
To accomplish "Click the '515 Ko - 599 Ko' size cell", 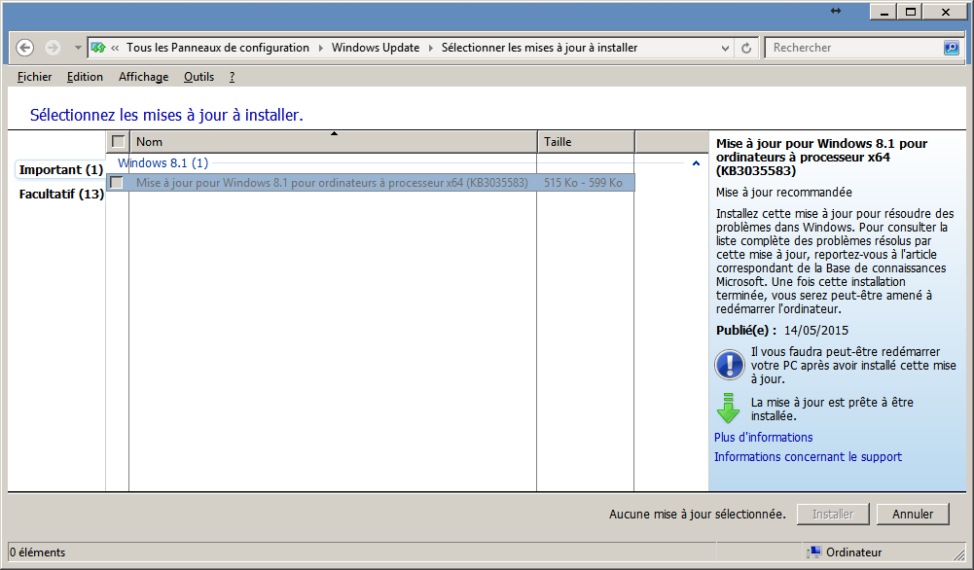I will [583, 183].
